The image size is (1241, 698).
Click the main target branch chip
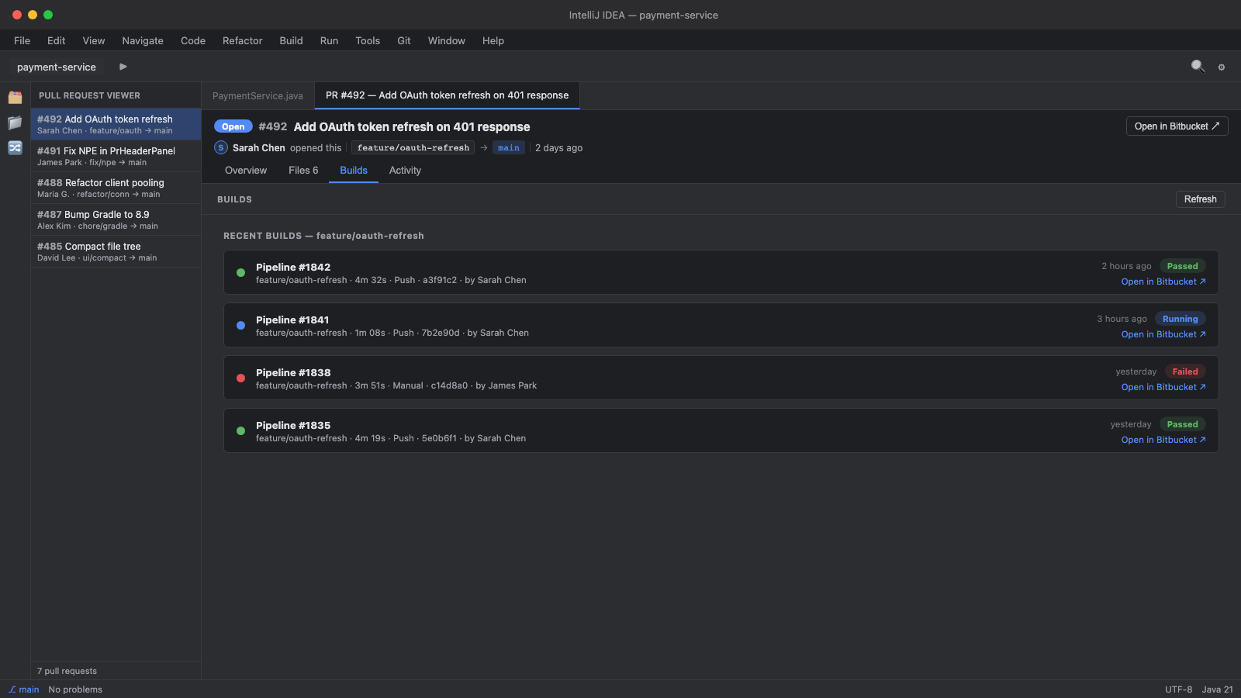pos(508,147)
